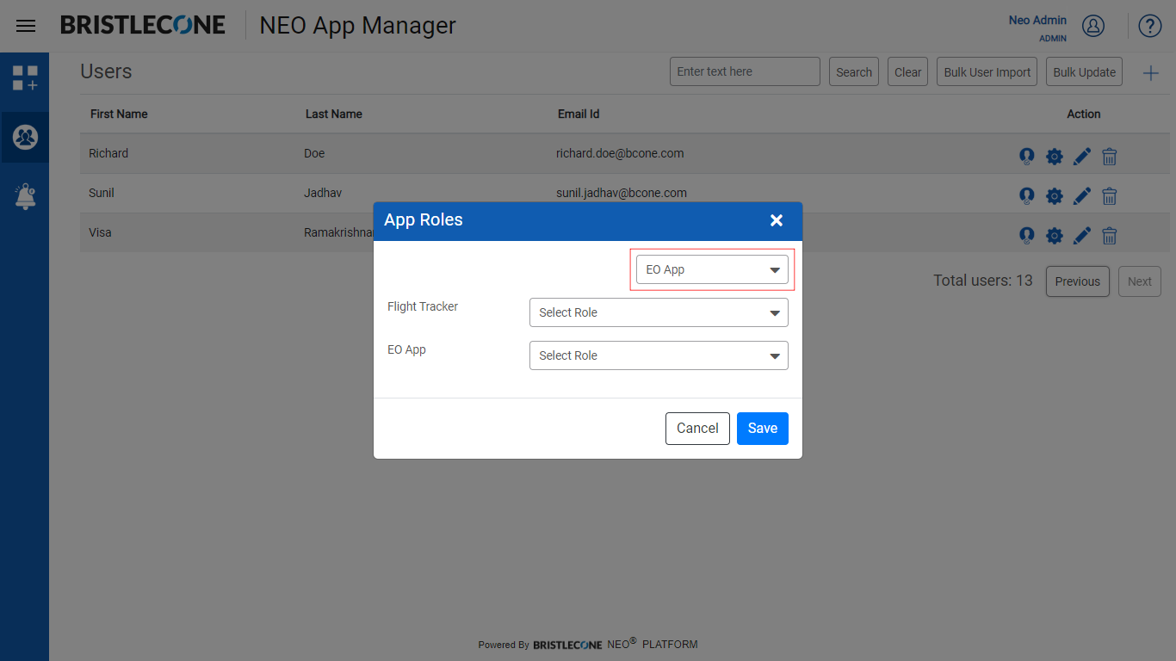Add a new user with plus icon
This screenshot has height=661, width=1176.
[x=1151, y=73]
